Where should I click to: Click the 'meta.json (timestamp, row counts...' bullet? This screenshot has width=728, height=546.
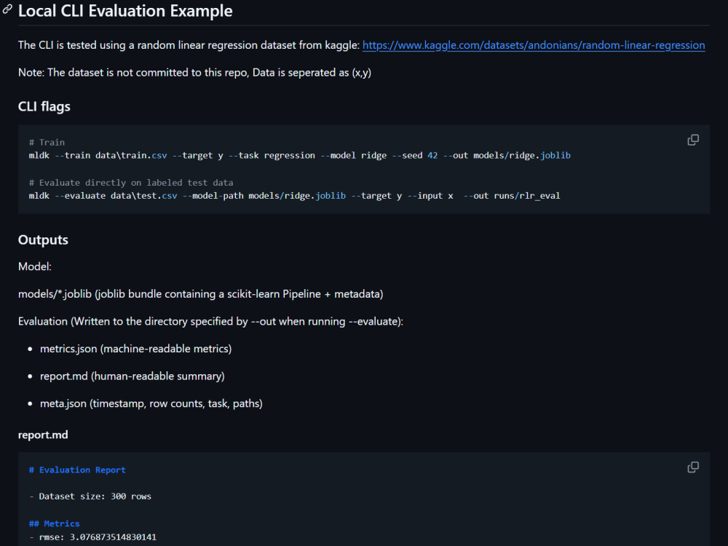tap(151, 403)
